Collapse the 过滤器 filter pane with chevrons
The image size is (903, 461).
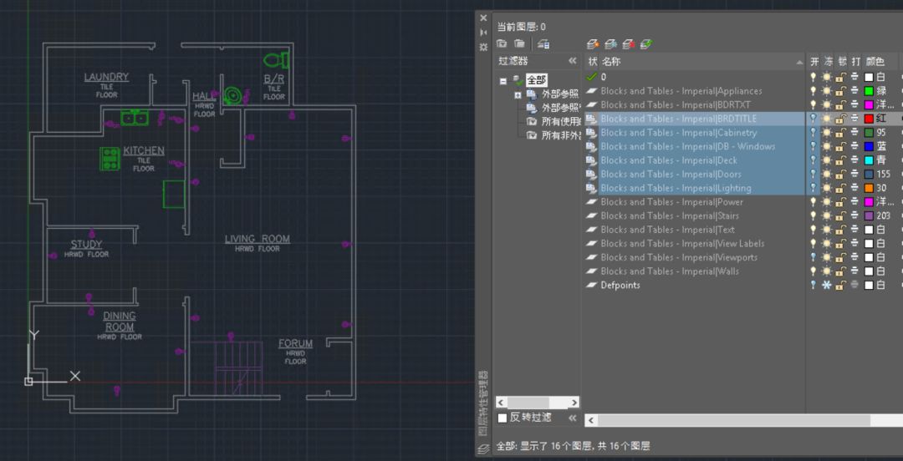pos(573,61)
